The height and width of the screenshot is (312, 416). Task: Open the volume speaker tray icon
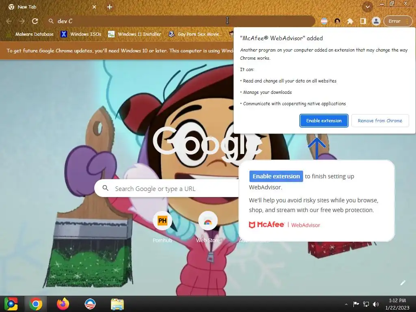point(376,304)
